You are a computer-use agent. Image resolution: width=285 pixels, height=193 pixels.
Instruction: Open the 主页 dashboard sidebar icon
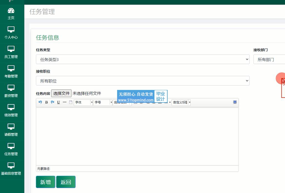(x=11, y=14)
